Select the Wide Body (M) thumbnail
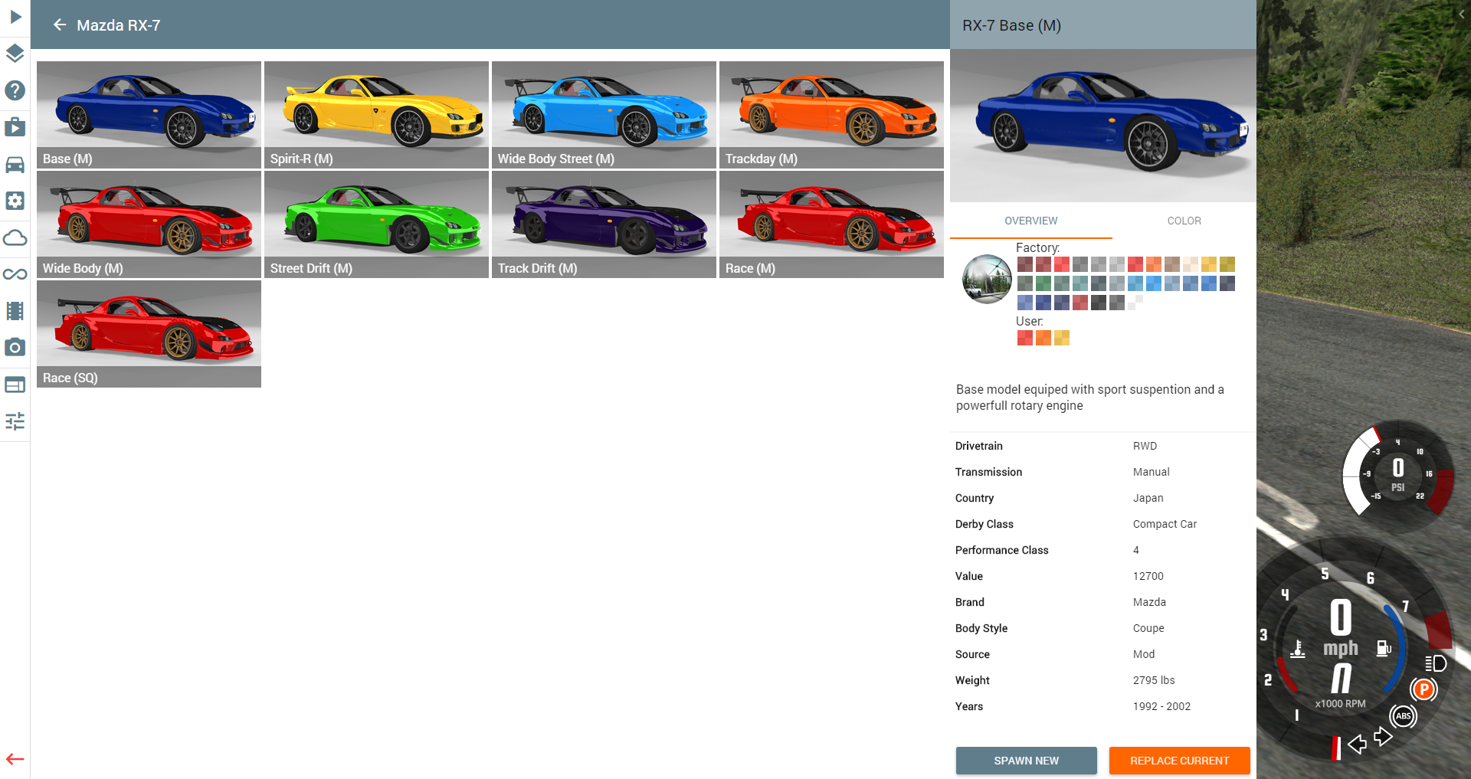This screenshot has width=1471, height=779. click(x=149, y=224)
